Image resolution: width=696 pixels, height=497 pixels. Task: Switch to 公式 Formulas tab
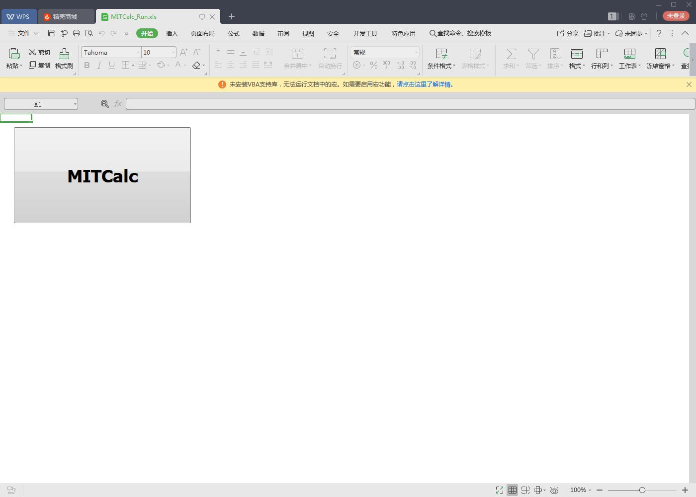click(234, 33)
